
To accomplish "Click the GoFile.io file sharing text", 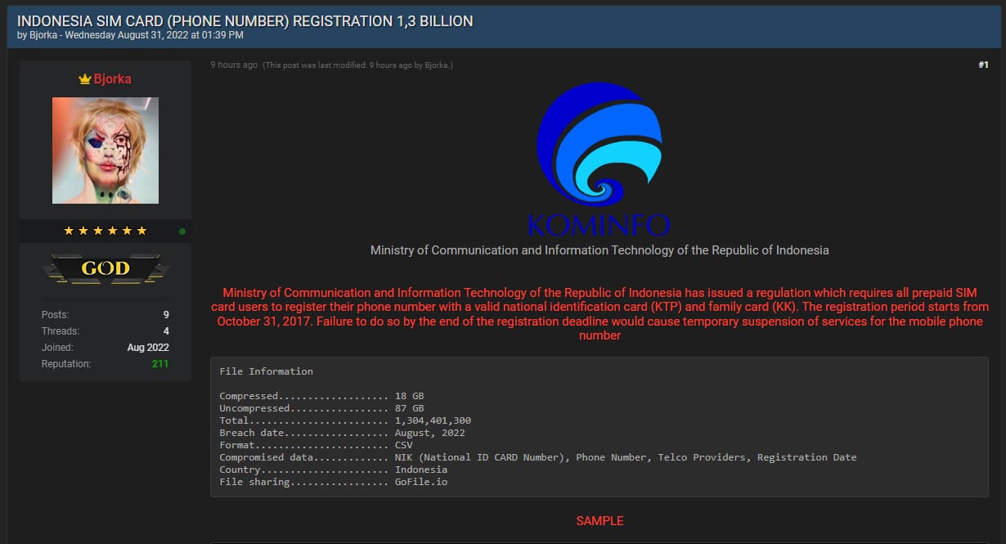I will (420, 482).
